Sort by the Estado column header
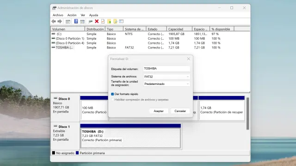Image resolution: width=296 pixels, height=166 pixels. coord(156,29)
